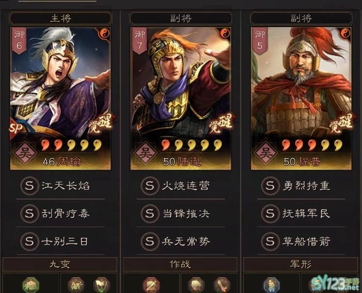Open the 军形 tactics section

pyautogui.click(x=301, y=264)
